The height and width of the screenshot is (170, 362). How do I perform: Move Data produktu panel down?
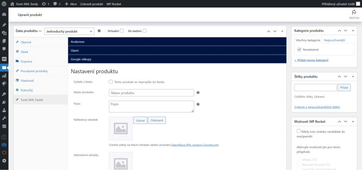pyautogui.click(x=275, y=31)
